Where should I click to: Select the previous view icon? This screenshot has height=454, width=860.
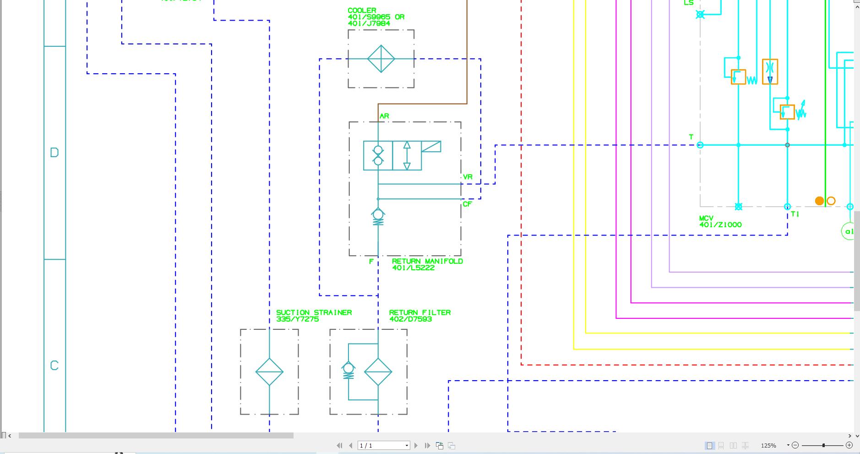439,445
